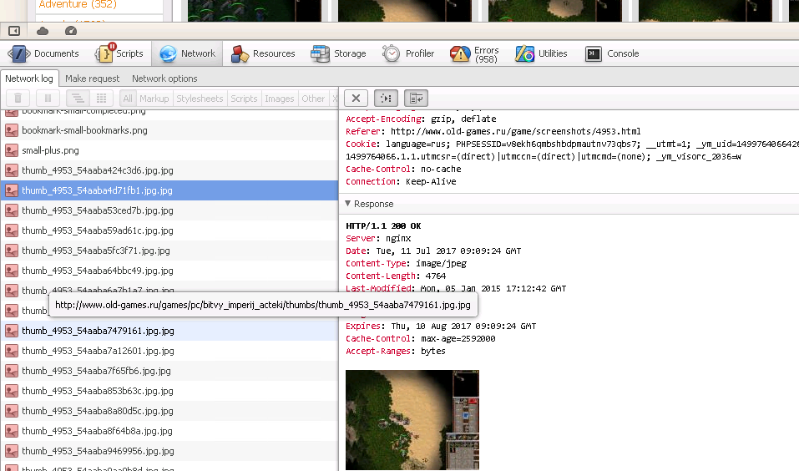Clear the network log with trash button
Viewport: 799px width, 471px height.
click(x=18, y=99)
